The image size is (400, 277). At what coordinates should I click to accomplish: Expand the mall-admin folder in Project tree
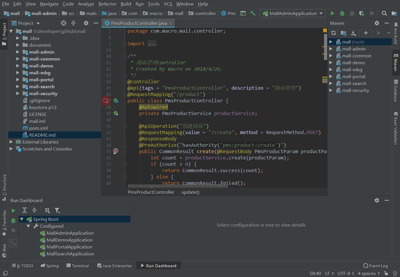click(x=18, y=52)
